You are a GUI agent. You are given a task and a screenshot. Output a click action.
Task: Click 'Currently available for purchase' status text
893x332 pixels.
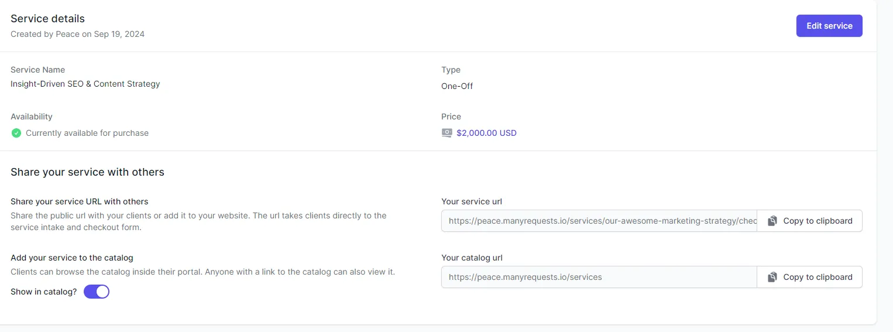[87, 133]
